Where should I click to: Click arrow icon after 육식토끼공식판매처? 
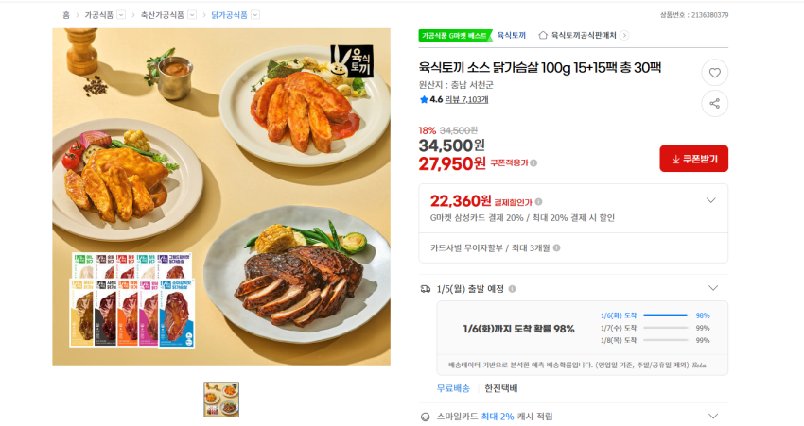click(x=624, y=35)
